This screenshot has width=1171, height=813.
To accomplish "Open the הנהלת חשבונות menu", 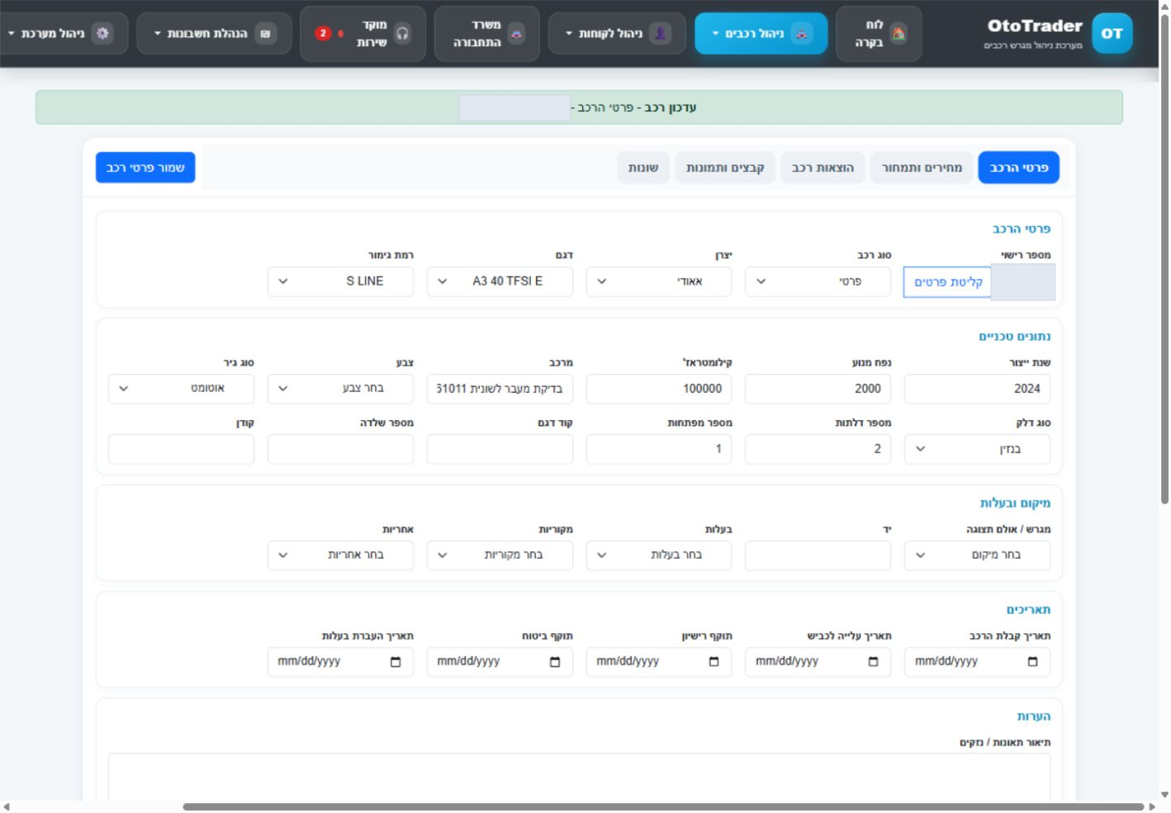I will [x=214, y=34].
